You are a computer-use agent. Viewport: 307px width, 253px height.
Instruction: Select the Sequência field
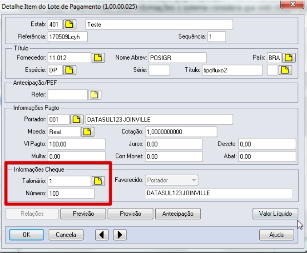[217, 37]
